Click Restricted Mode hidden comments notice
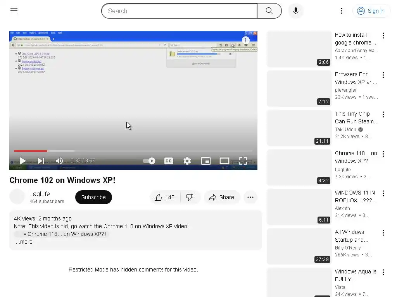 [133, 270]
